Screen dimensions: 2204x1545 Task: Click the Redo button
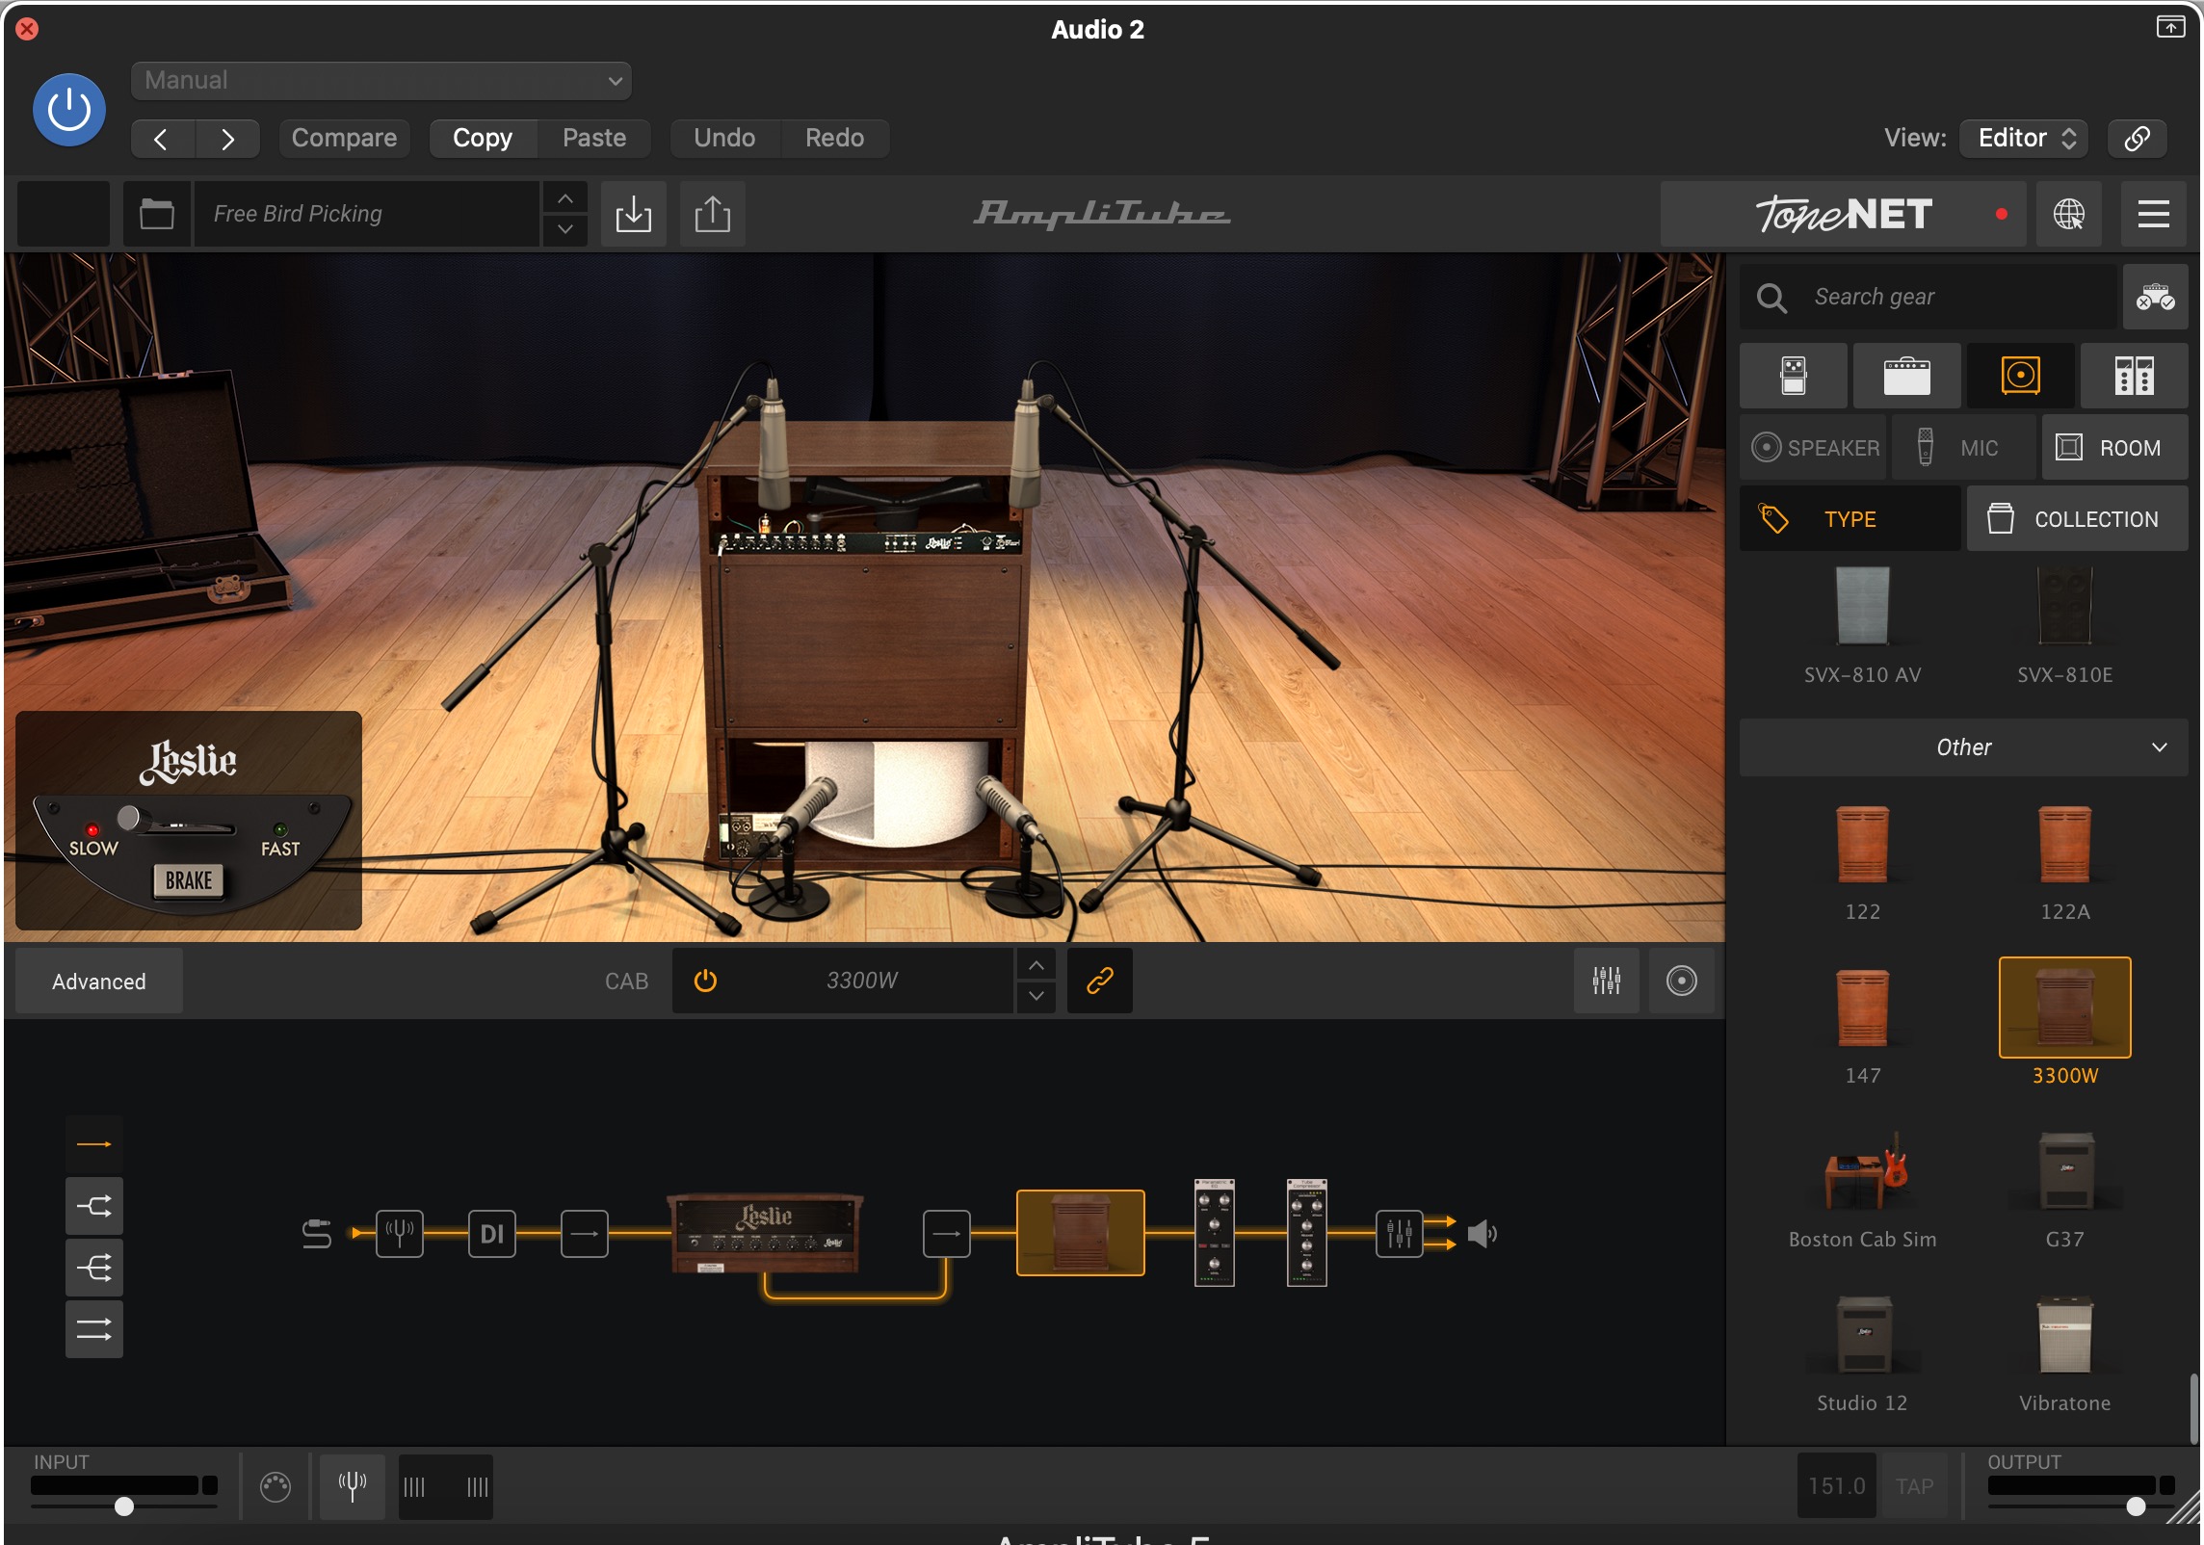click(834, 139)
